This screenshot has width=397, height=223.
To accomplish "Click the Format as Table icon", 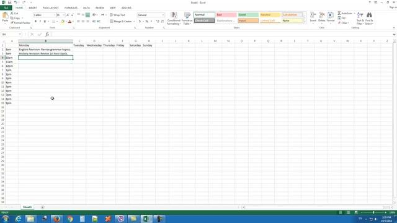I will coord(187,15).
